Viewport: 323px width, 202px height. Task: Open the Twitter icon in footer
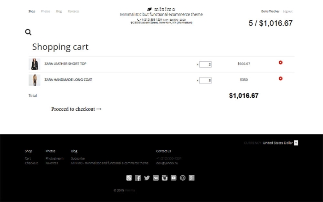pos(147,178)
